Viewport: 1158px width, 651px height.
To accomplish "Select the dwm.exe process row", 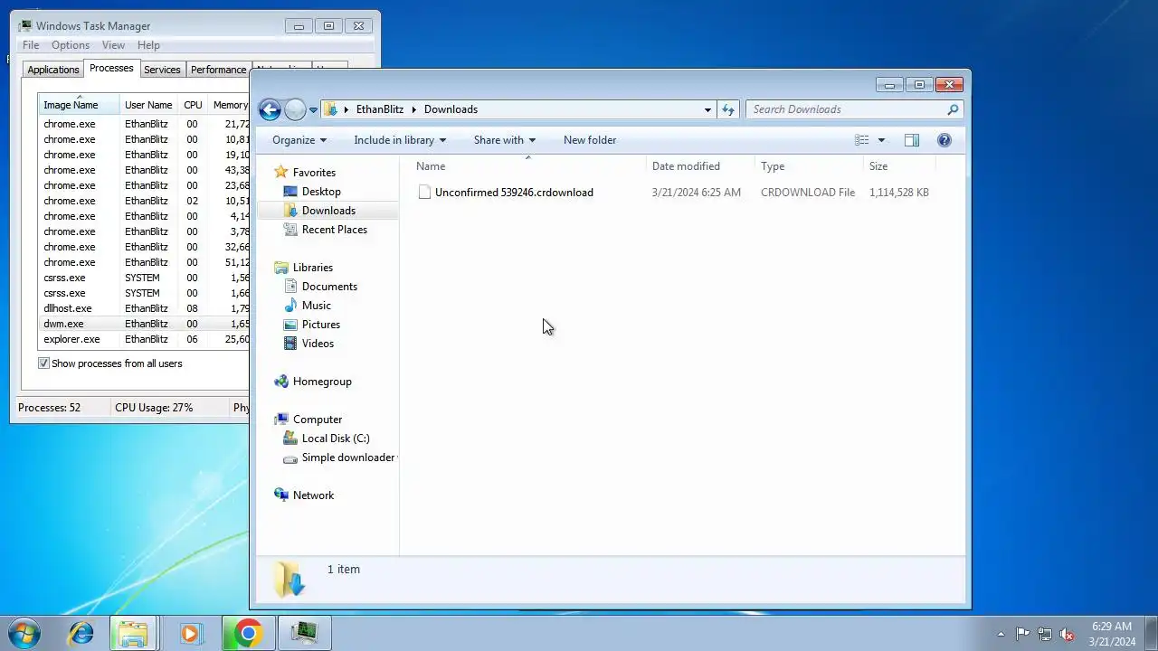I will point(145,324).
